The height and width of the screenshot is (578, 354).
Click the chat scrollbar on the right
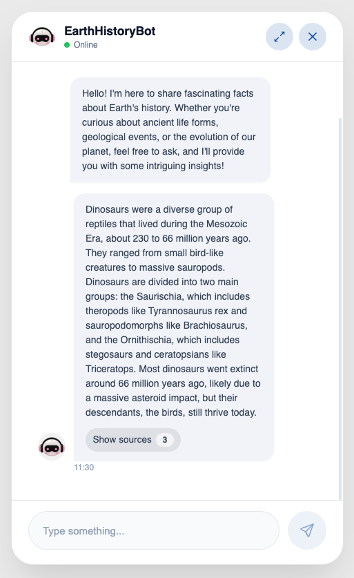tap(340, 309)
